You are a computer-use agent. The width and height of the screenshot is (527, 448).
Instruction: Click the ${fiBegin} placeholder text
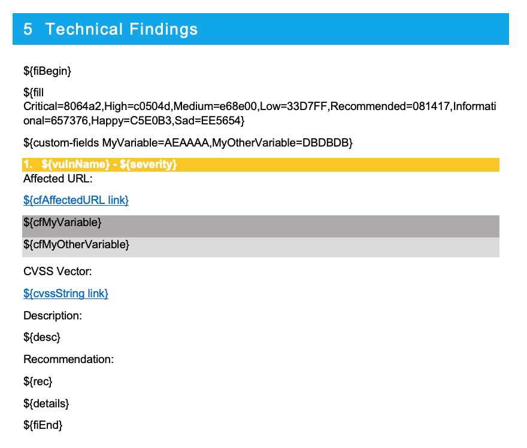47,71
